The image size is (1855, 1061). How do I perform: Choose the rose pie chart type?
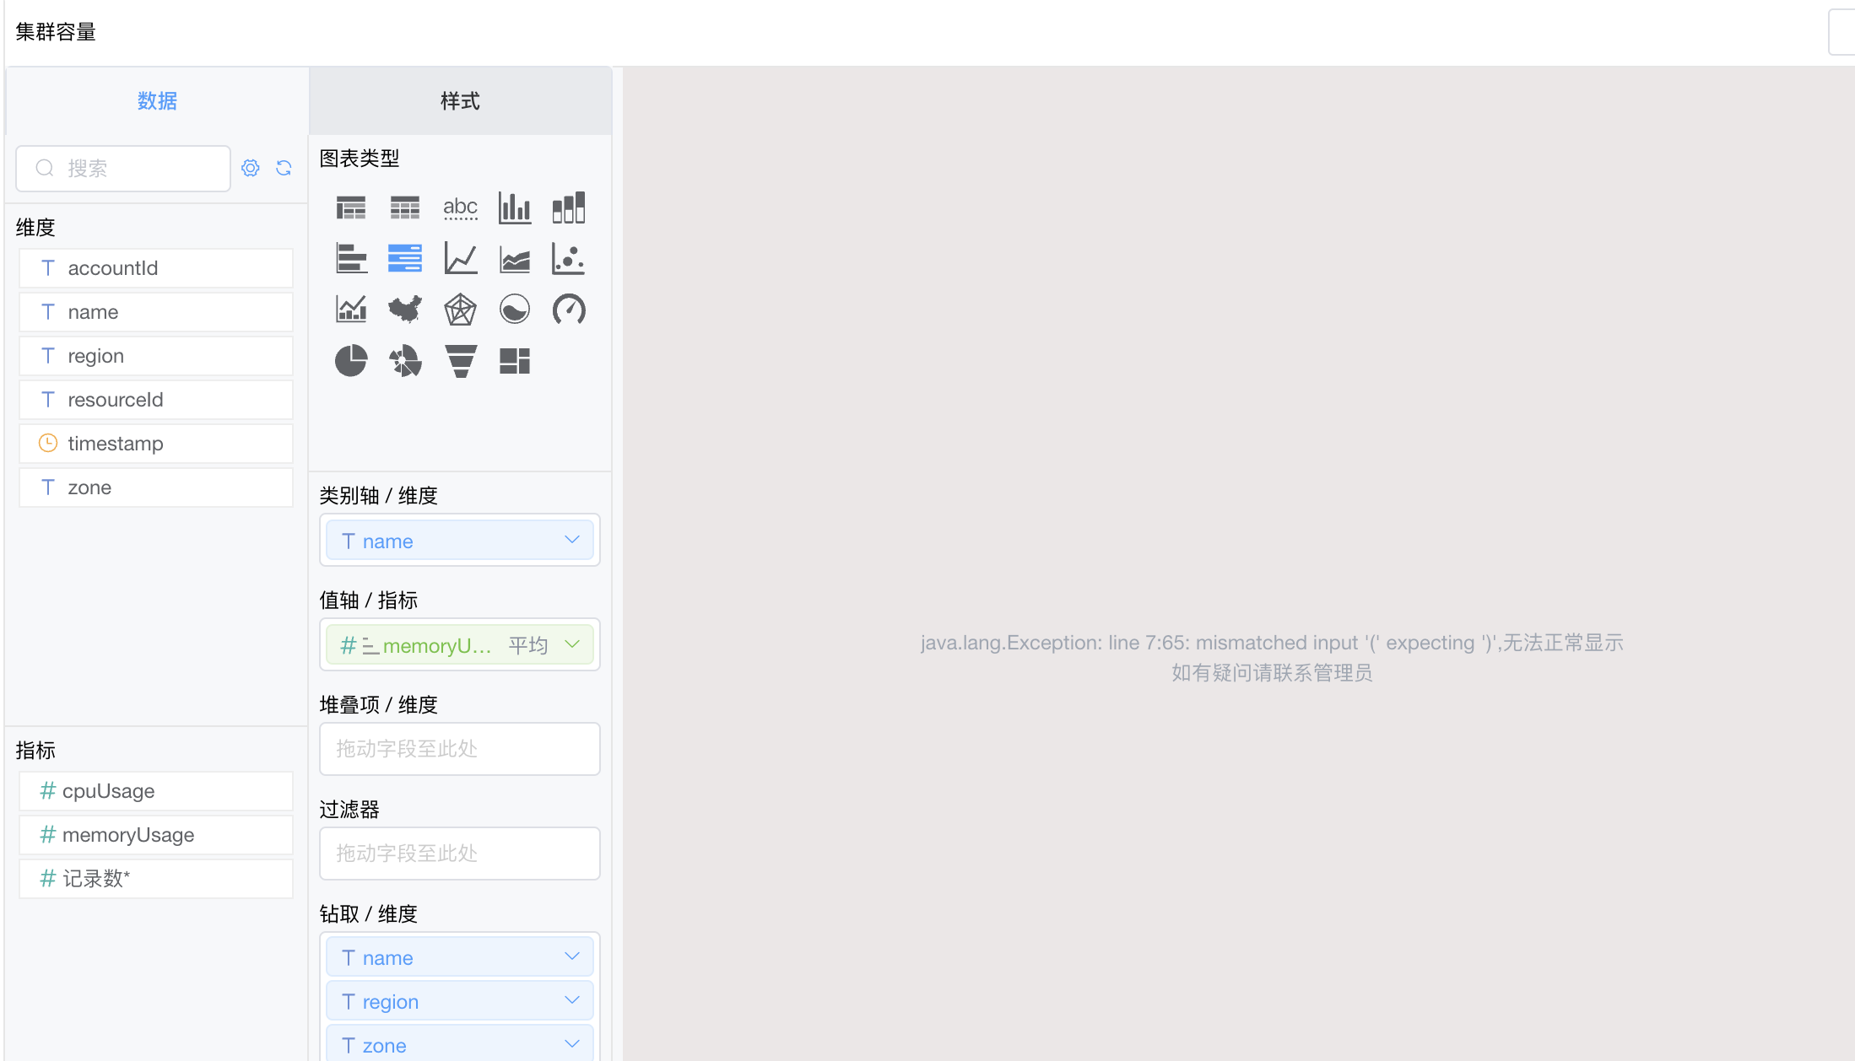point(405,361)
